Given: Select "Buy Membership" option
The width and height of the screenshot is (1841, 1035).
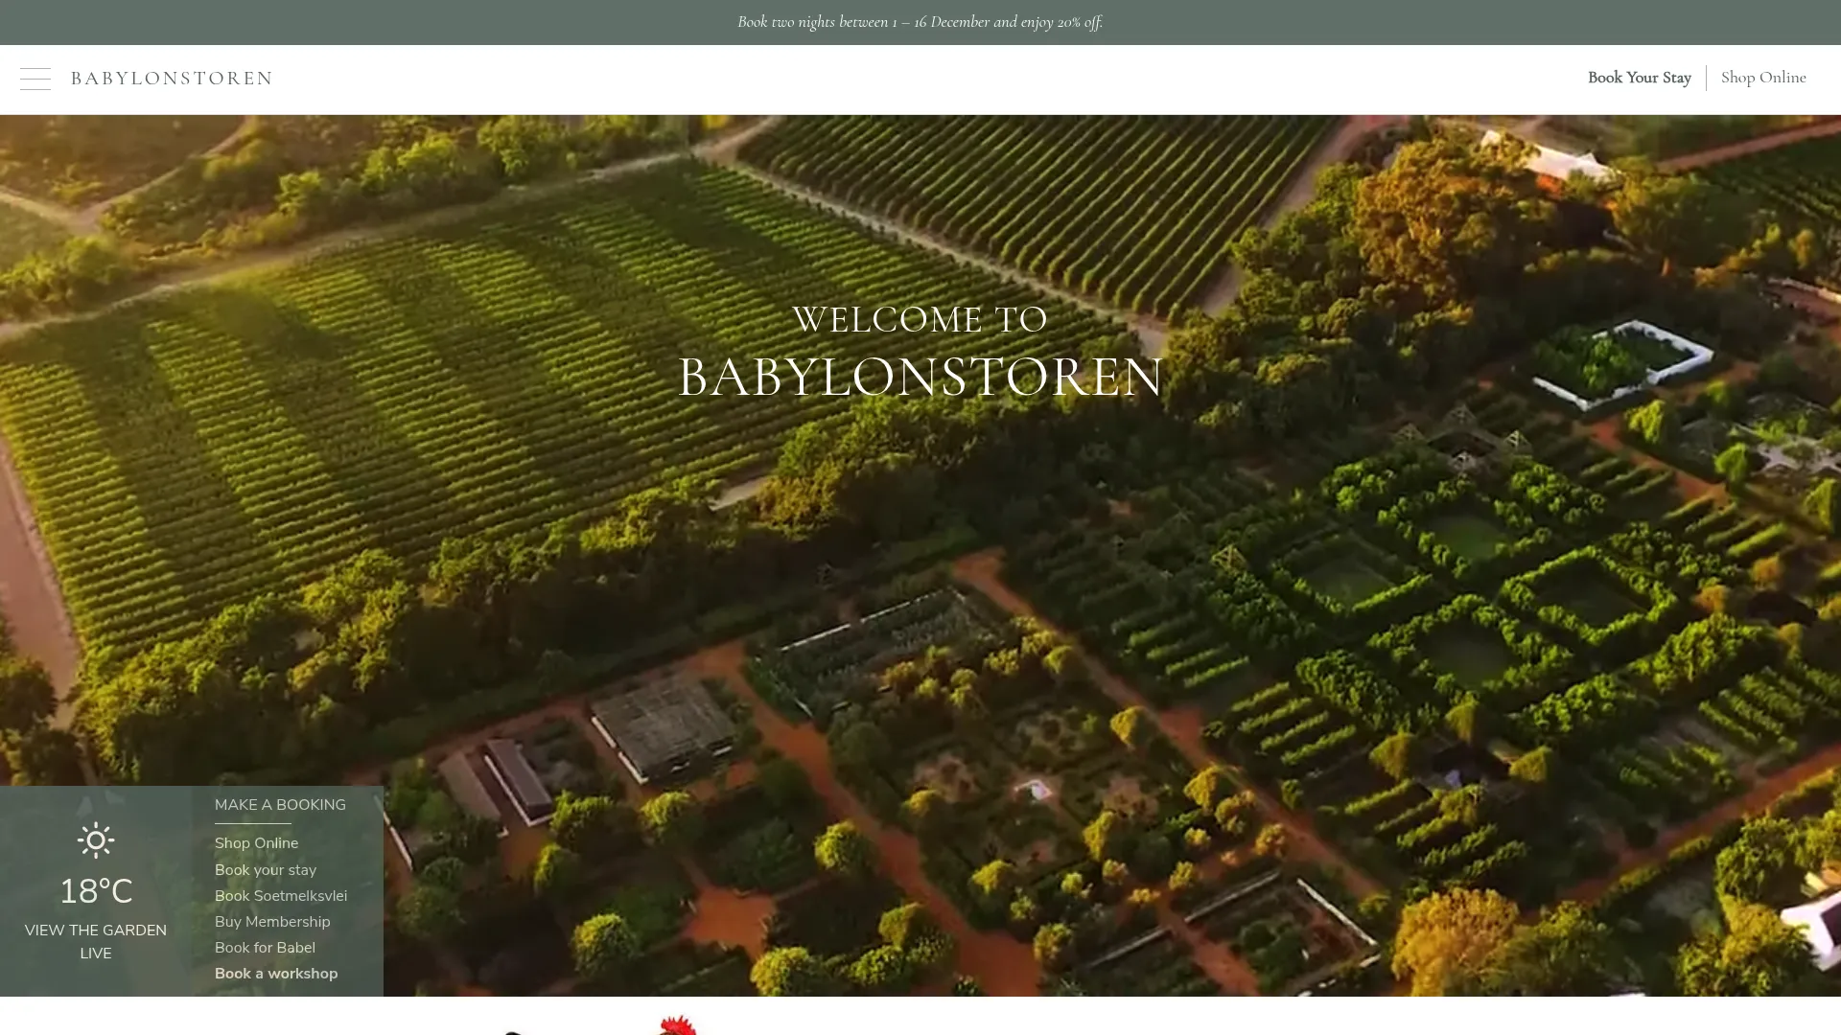Looking at the screenshot, I should (272, 922).
